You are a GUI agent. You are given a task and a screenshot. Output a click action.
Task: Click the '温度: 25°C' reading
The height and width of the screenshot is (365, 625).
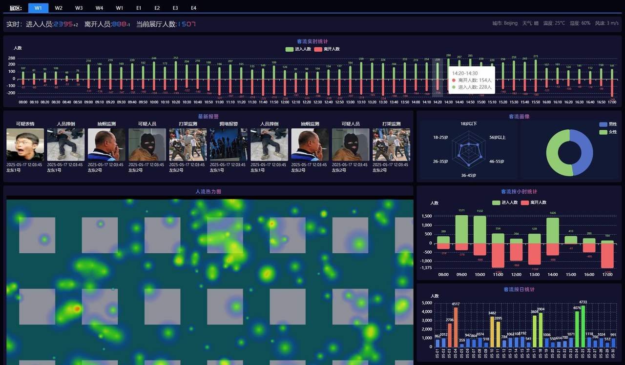click(x=554, y=23)
